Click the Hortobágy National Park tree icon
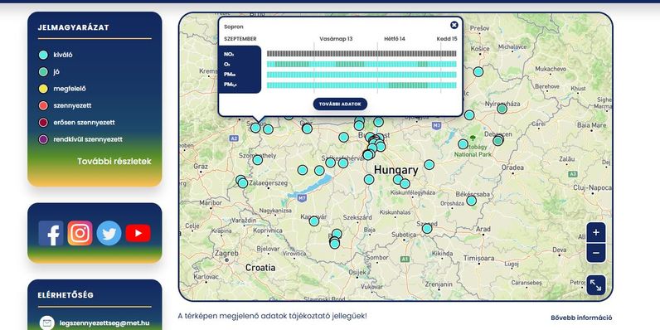 point(473,138)
